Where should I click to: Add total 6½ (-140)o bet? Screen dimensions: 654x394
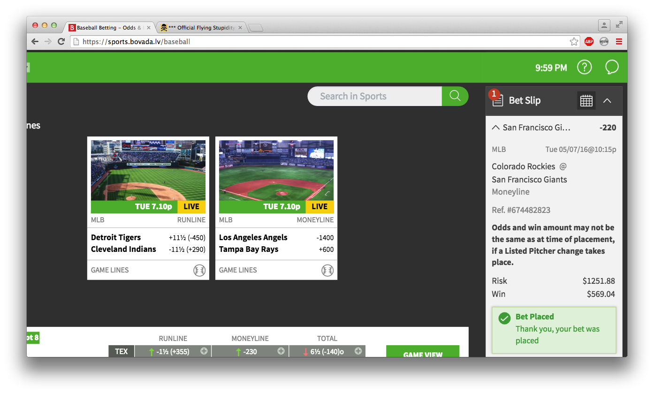327,351
